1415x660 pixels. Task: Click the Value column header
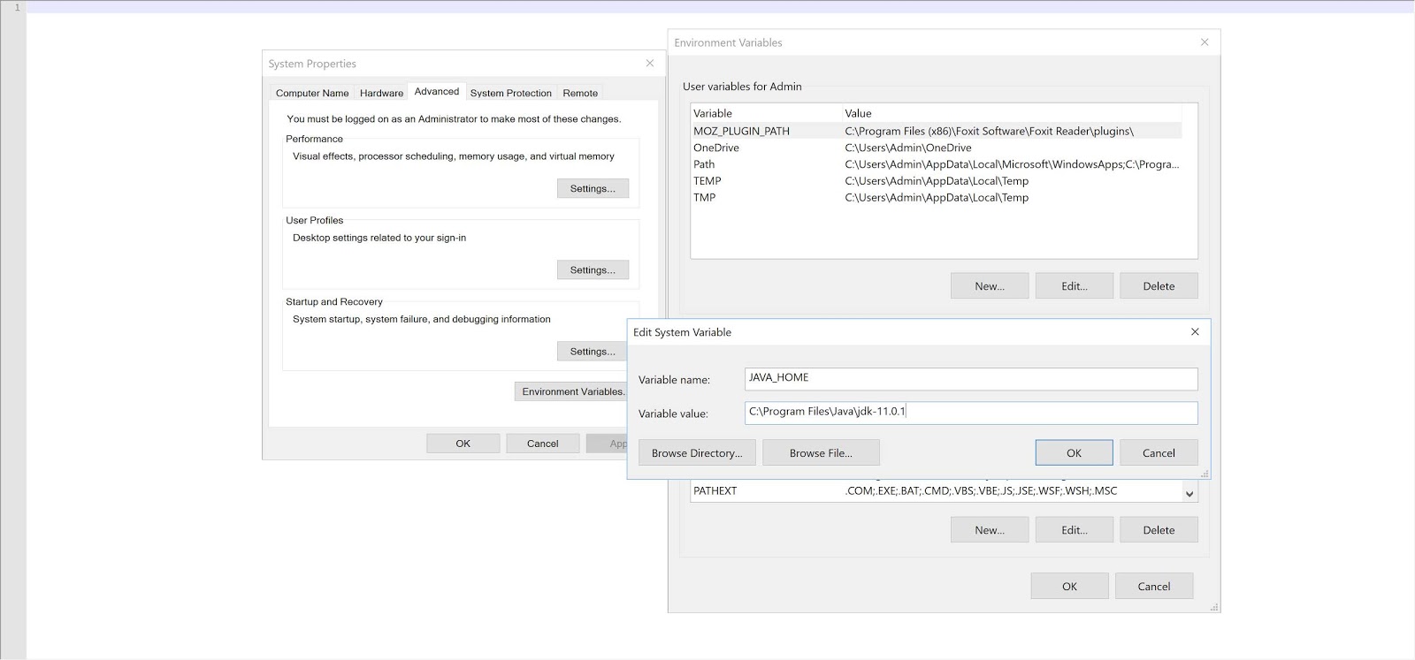click(x=858, y=113)
